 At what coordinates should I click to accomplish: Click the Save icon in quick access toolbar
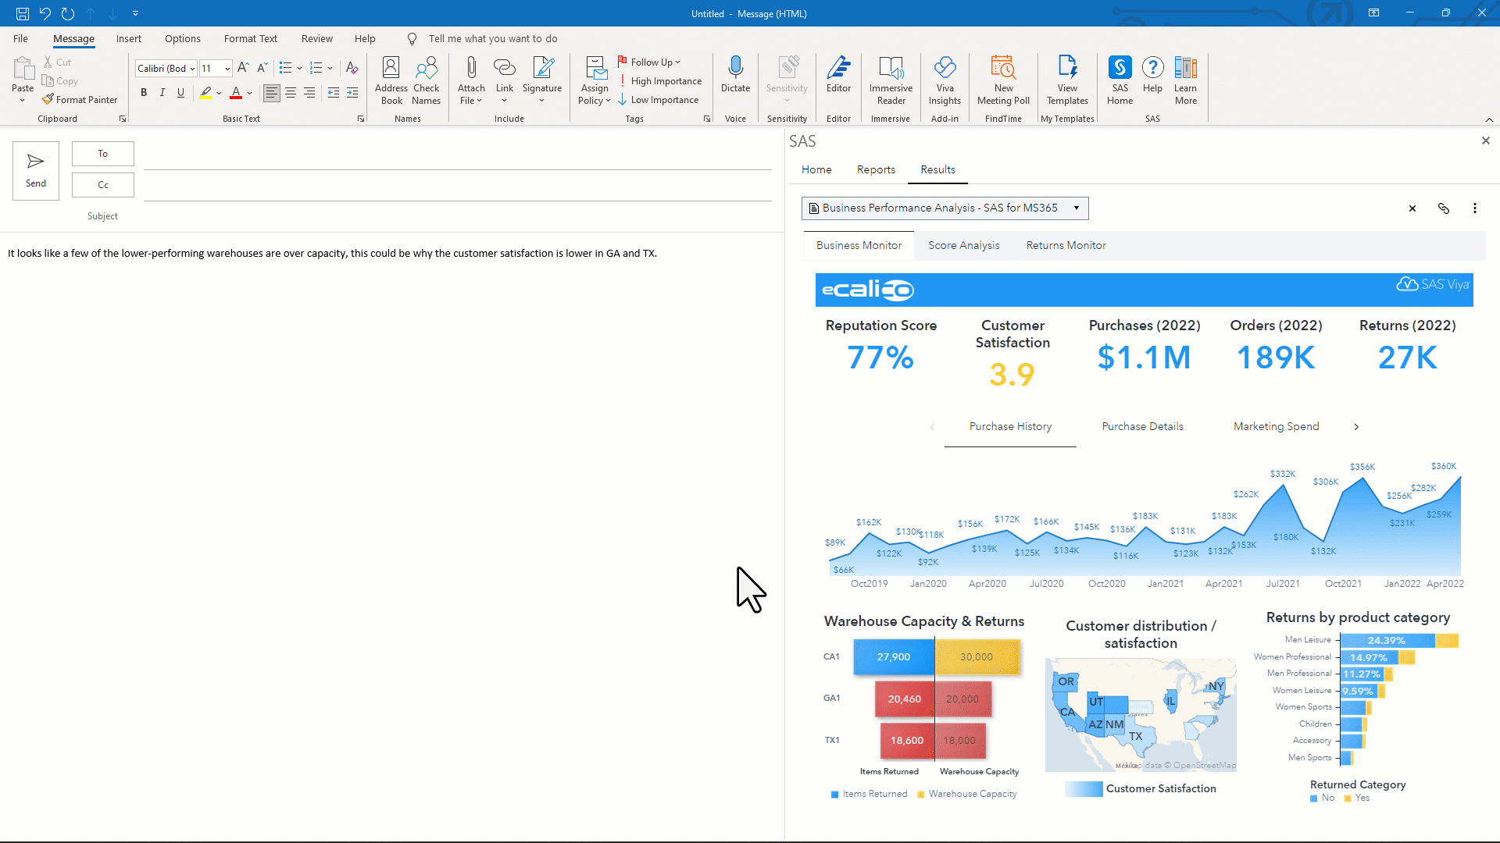click(x=22, y=13)
